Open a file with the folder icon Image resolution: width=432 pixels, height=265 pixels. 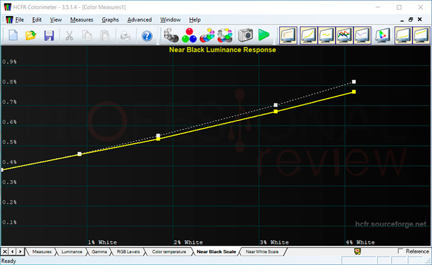point(31,36)
